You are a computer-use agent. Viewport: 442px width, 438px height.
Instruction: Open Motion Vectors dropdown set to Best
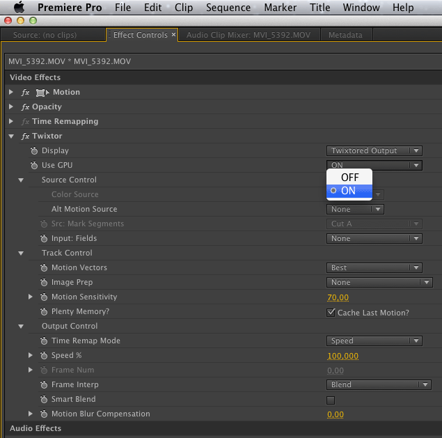tap(374, 267)
